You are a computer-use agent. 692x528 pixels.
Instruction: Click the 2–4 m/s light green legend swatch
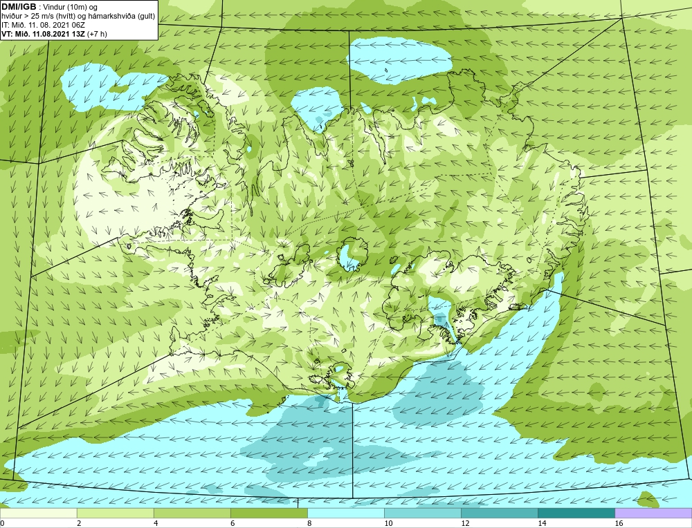115,513
